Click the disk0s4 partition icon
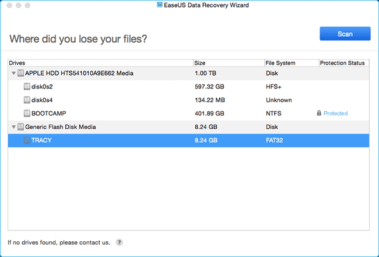Screen dimensions: 379x257 click(27, 100)
